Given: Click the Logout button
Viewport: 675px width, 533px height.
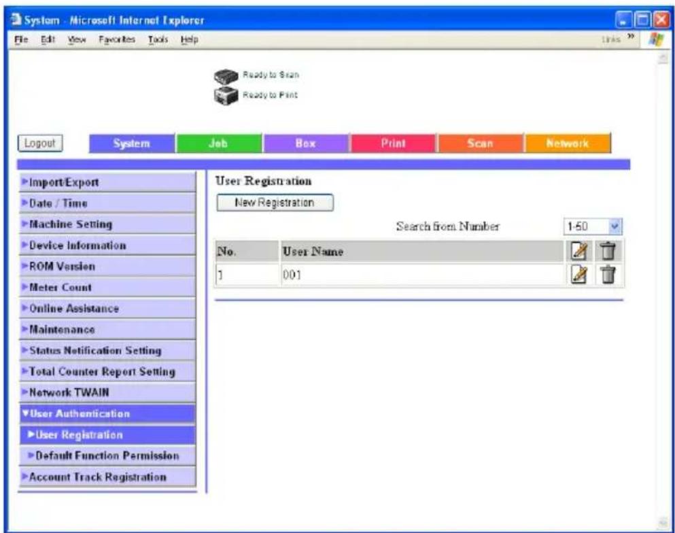Looking at the screenshot, I should pyautogui.click(x=40, y=143).
